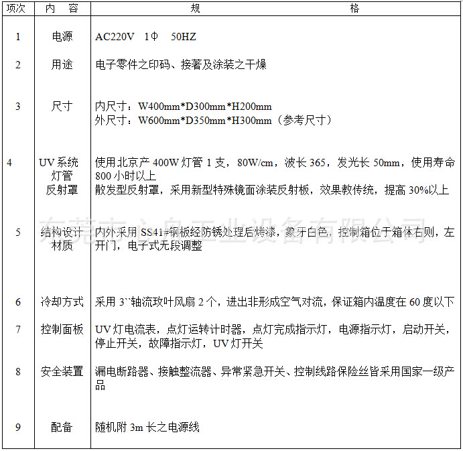Click the text '随机附 3m 长之电源线'
Viewport: 463px width, 451px height.
pyautogui.click(x=147, y=427)
